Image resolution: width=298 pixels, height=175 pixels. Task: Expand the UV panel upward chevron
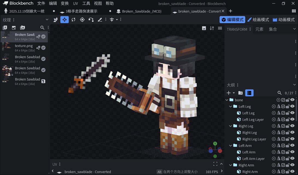pos(221,164)
